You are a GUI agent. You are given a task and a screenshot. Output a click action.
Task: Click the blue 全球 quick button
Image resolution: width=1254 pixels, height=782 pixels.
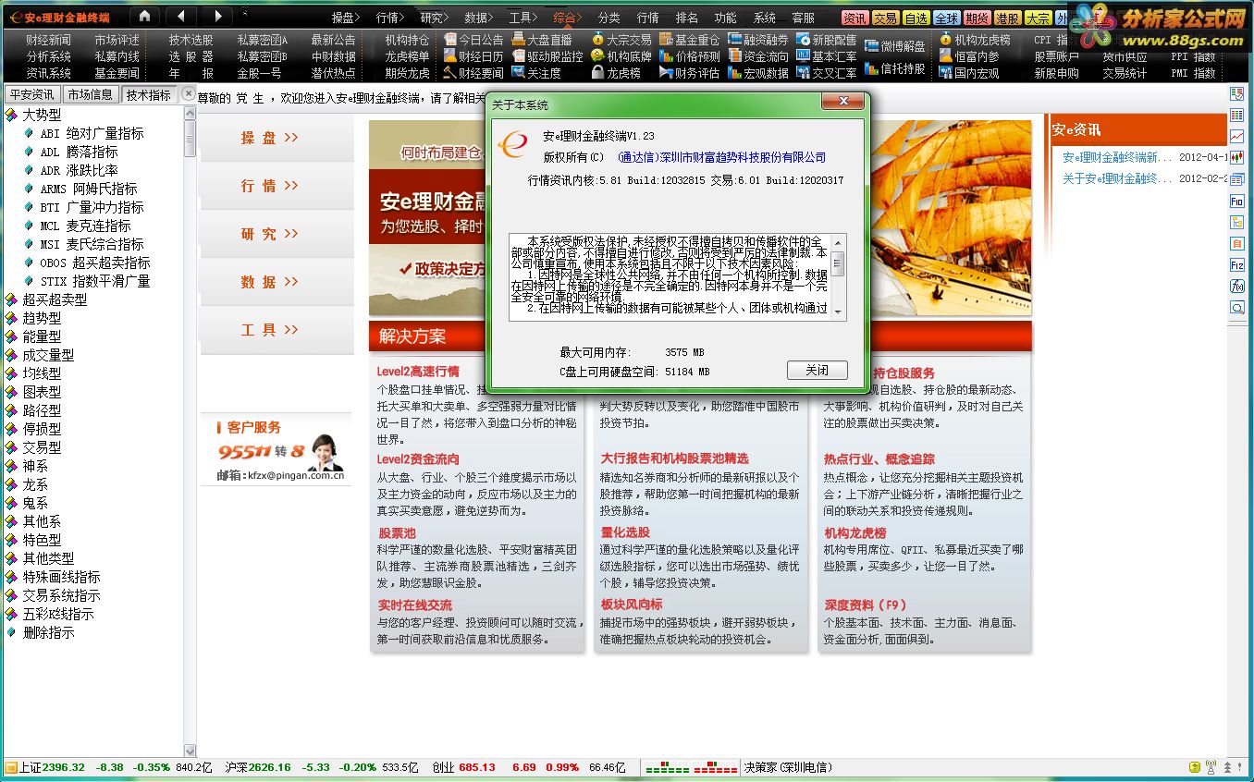point(946,18)
